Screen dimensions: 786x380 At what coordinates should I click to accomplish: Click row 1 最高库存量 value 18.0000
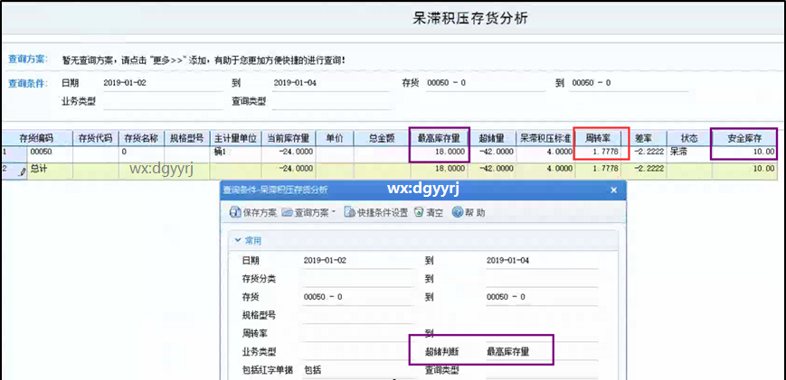[450, 152]
